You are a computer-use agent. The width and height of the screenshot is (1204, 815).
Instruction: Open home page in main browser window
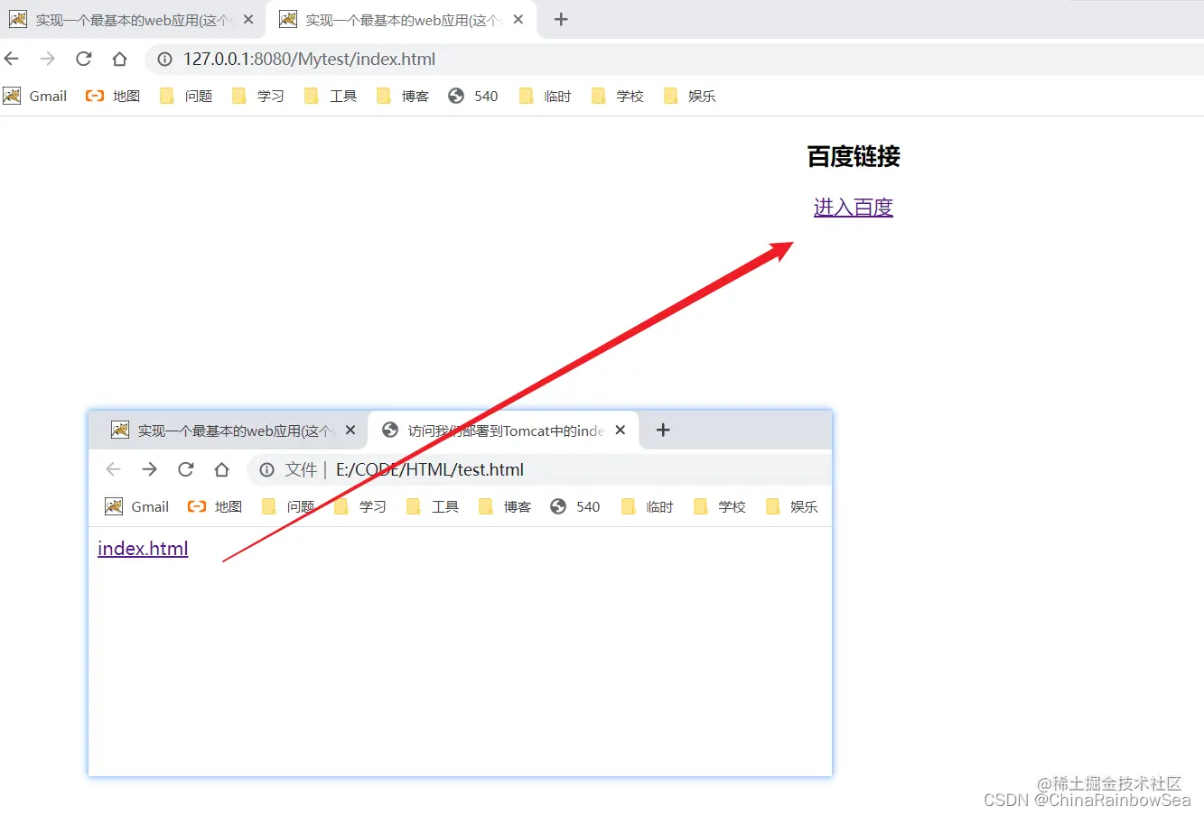pyautogui.click(x=119, y=59)
